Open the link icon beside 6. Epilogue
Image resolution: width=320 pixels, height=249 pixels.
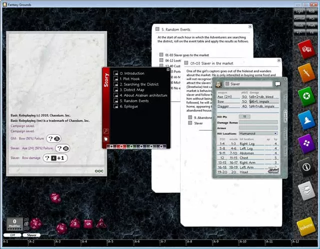pos(115,106)
